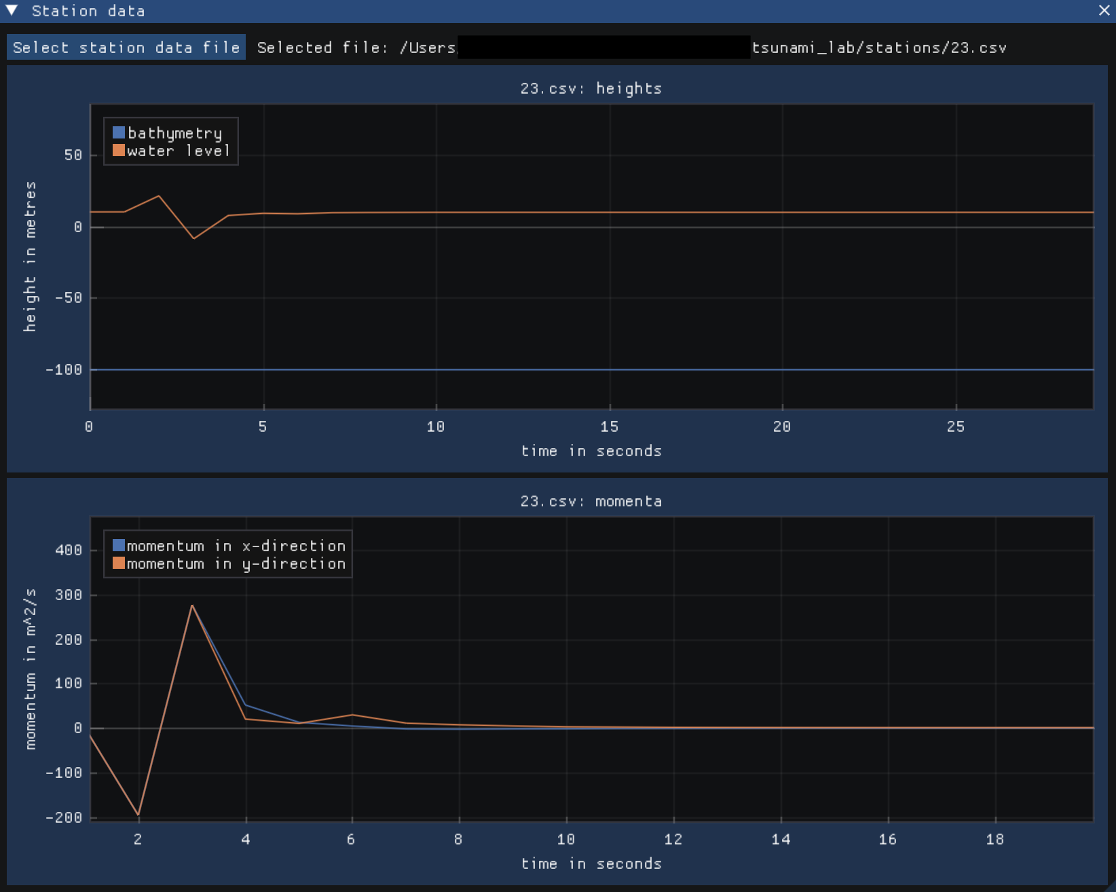Click 'height in metres' axis label
This screenshot has height=892, width=1116.
(30, 257)
